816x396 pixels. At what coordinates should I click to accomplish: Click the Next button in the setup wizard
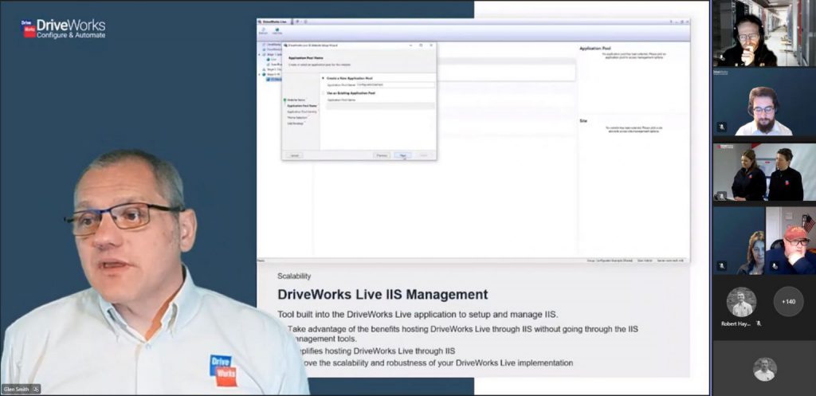coord(402,155)
